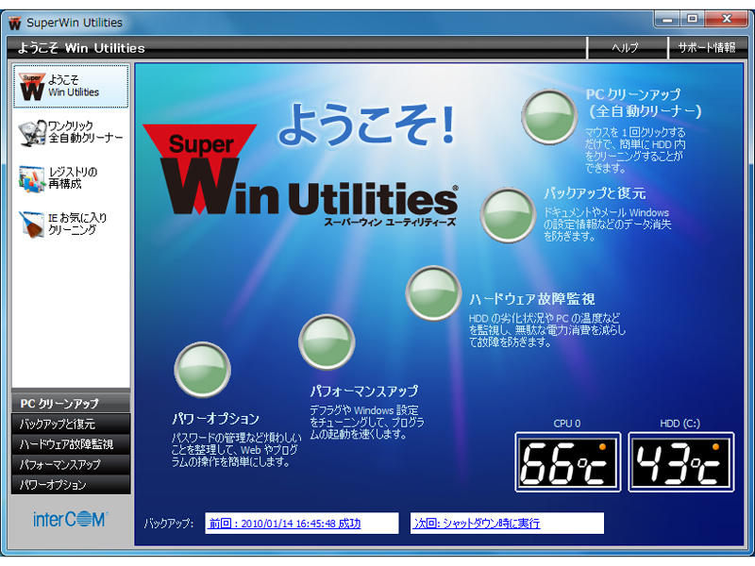The image size is (755, 566).
Task: Select the ようこそ Win Utilities sidebar item
Action: click(x=71, y=86)
